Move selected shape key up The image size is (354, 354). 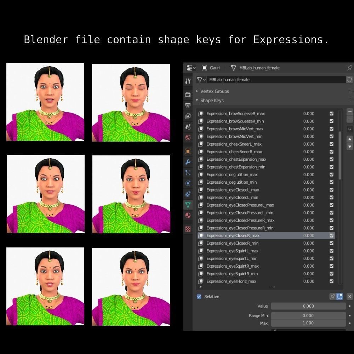tap(350, 139)
